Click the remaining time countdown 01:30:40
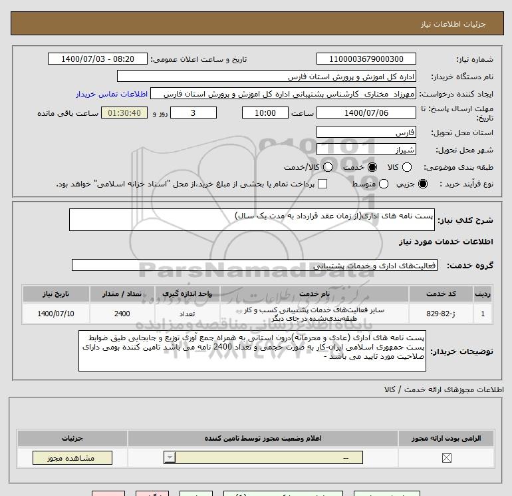512x496 pixels. 124,113
